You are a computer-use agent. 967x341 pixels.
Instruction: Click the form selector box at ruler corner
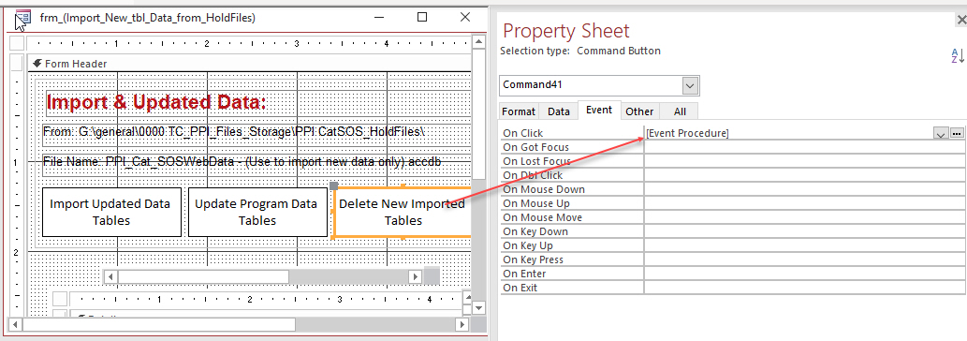pyautogui.click(x=17, y=43)
